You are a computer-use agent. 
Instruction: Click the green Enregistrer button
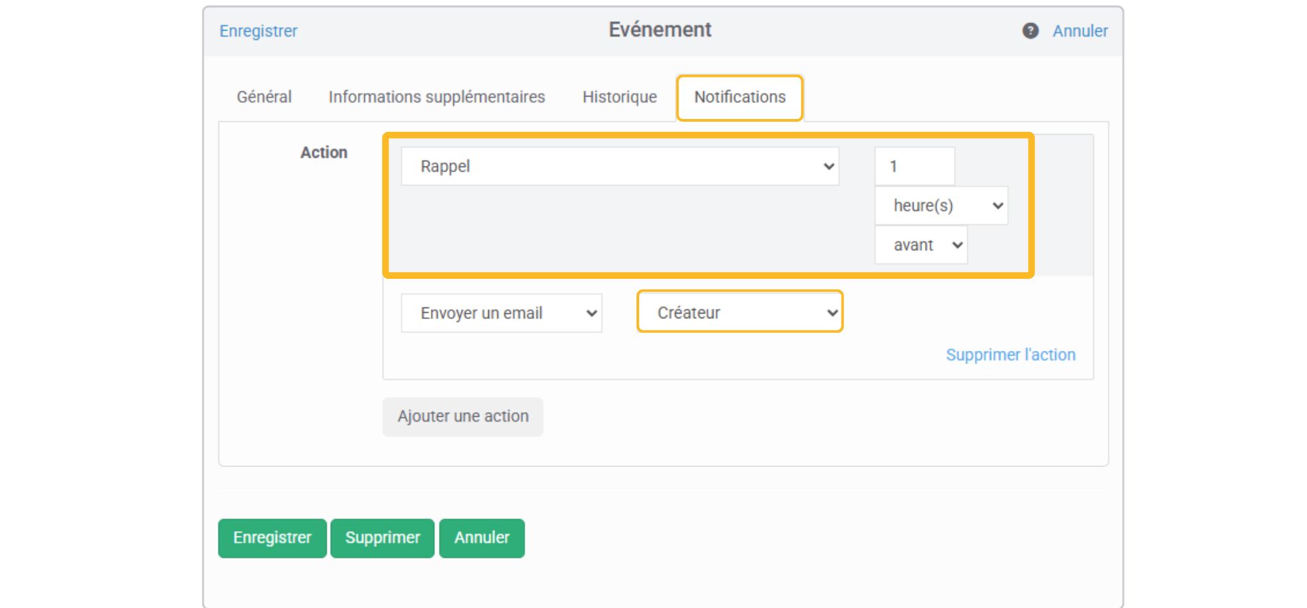[272, 538]
